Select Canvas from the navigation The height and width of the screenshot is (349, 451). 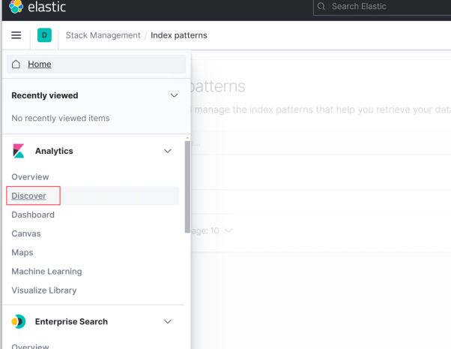point(26,233)
